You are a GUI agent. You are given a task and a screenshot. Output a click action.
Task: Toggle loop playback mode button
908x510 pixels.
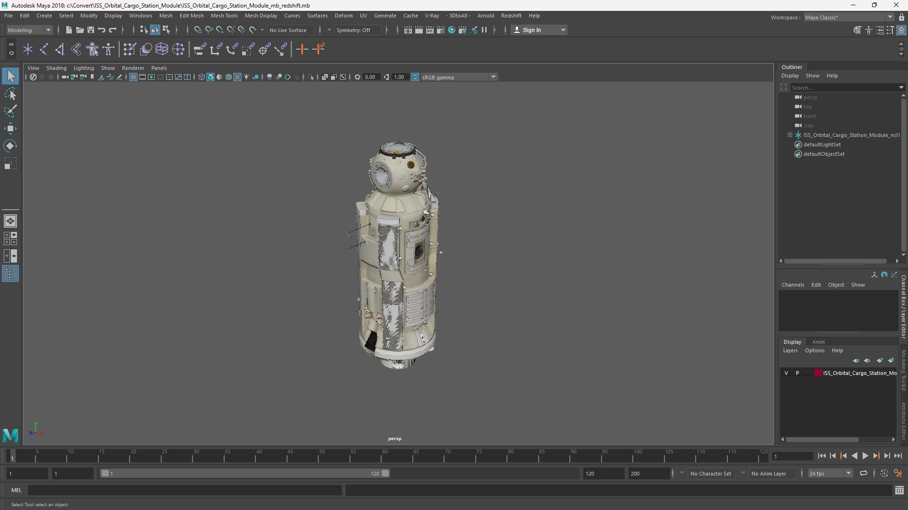pos(864,473)
